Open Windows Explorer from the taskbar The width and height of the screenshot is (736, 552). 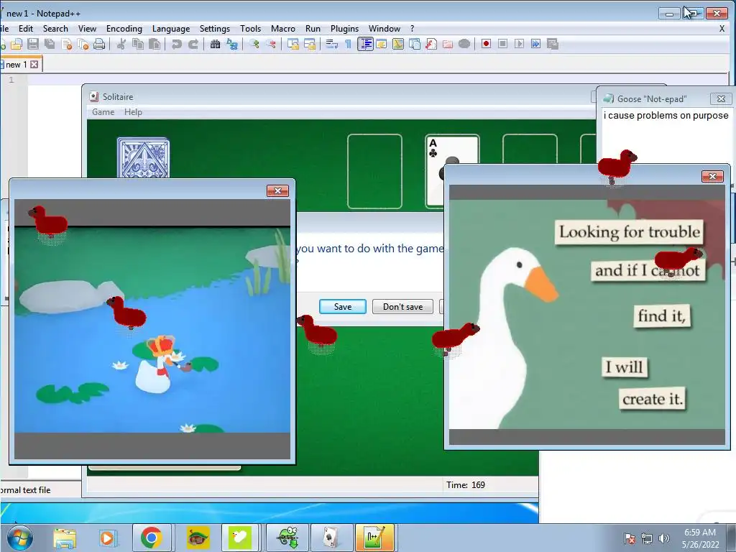tap(65, 538)
